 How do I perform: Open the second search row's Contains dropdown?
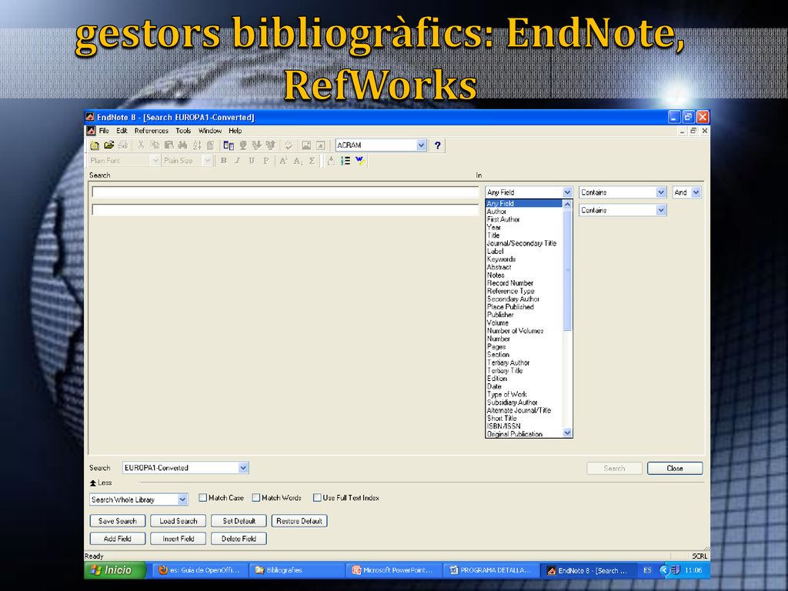[x=661, y=211]
